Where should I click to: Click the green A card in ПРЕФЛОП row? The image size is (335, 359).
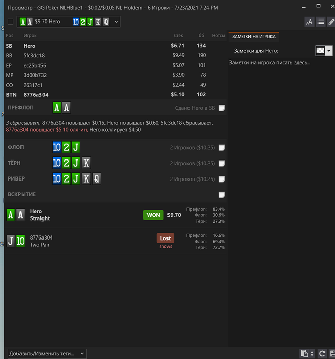tap(57, 108)
